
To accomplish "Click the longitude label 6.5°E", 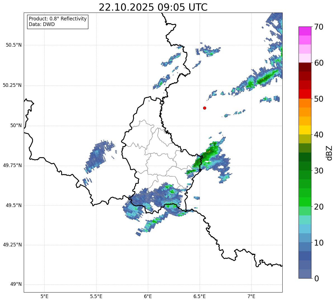I will point(200,296).
